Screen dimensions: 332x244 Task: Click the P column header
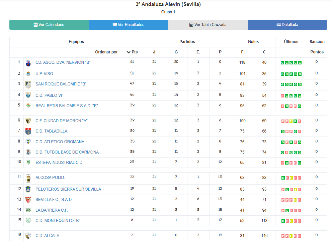220,52
